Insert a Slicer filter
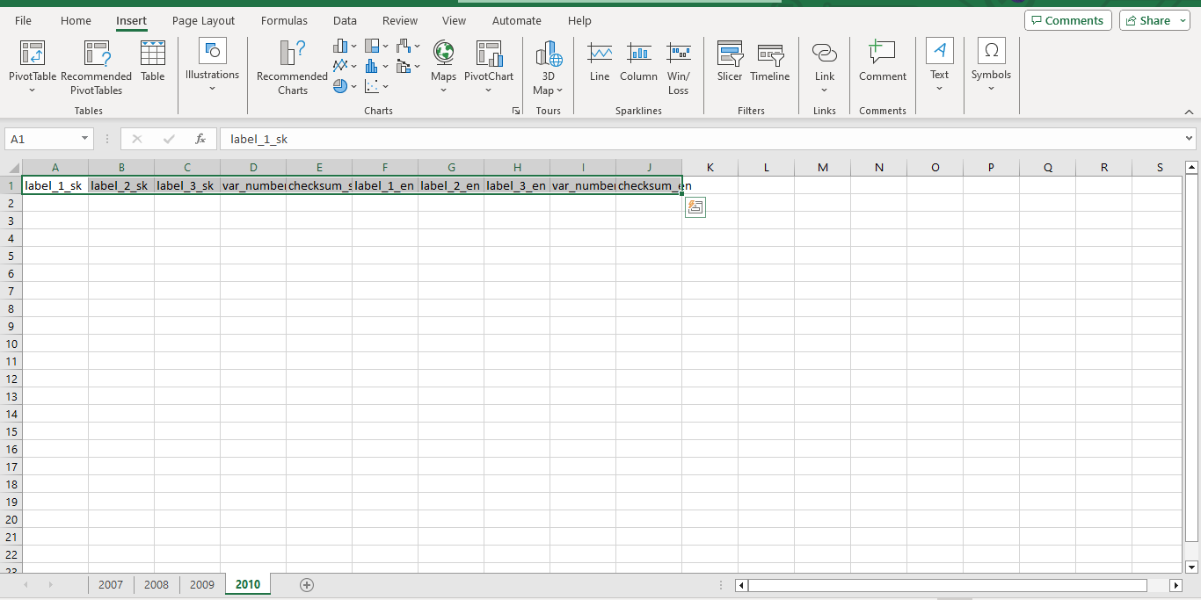 730,54
